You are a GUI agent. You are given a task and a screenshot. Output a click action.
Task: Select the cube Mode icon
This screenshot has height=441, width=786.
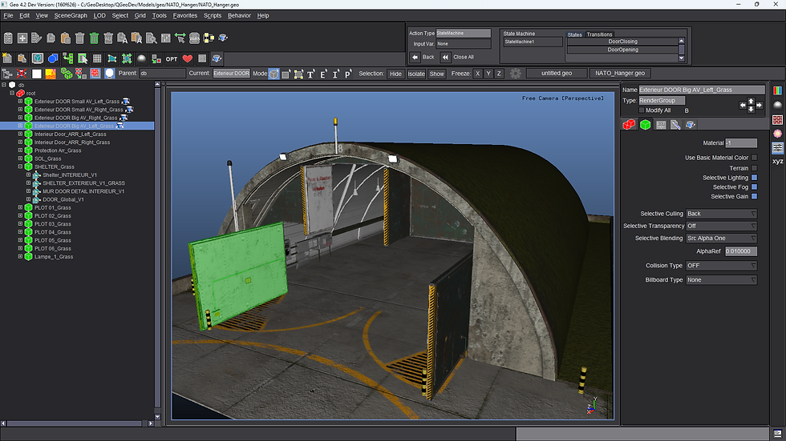click(x=273, y=74)
